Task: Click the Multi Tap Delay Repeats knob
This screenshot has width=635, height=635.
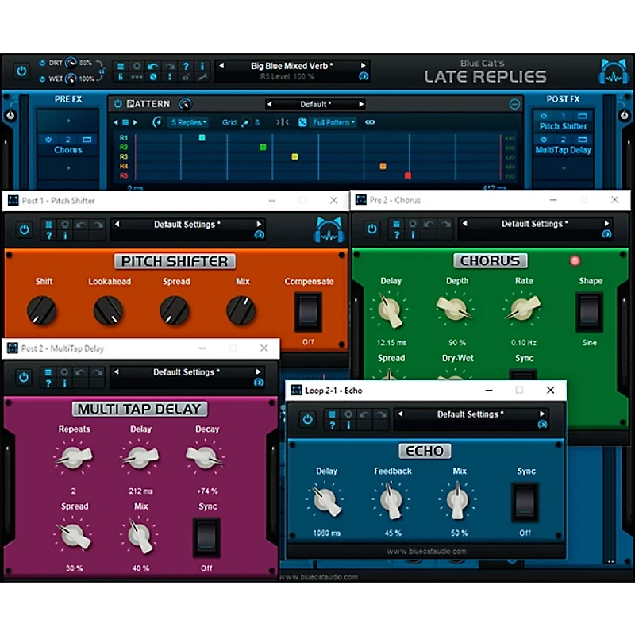Action: (x=74, y=458)
